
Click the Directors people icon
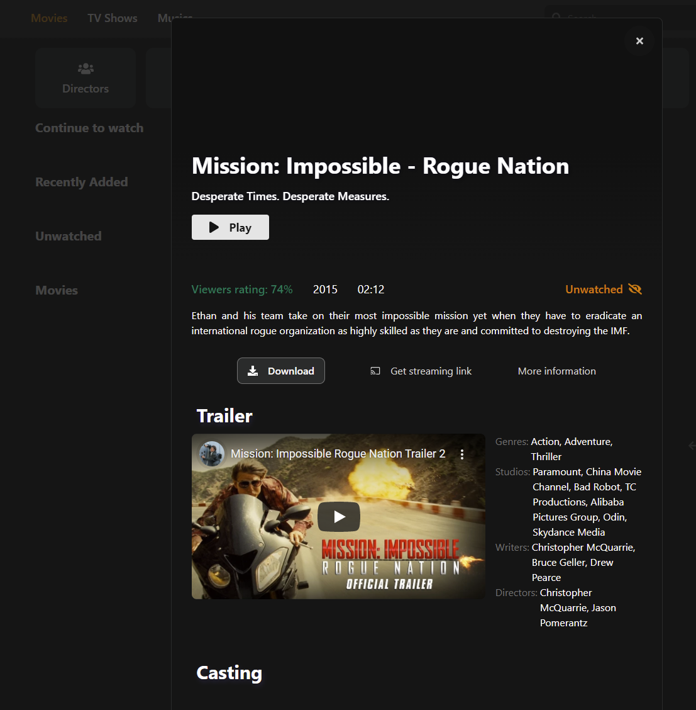pyautogui.click(x=86, y=69)
